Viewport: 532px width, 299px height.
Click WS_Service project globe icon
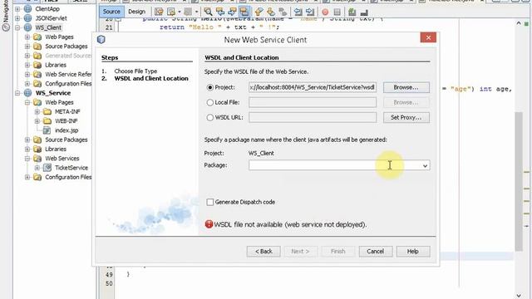(x=27, y=93)
